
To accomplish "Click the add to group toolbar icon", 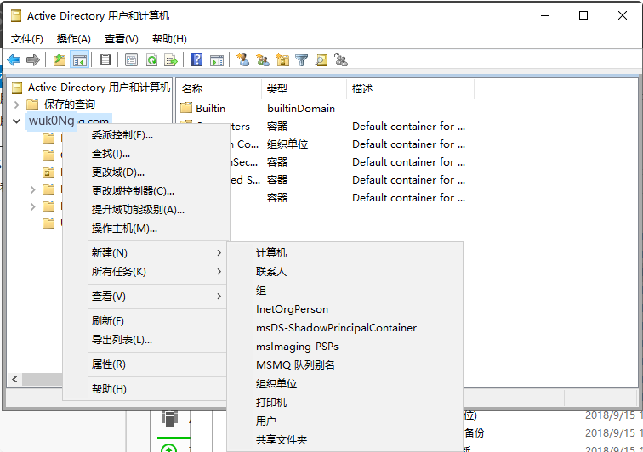I will coord(341,60).
